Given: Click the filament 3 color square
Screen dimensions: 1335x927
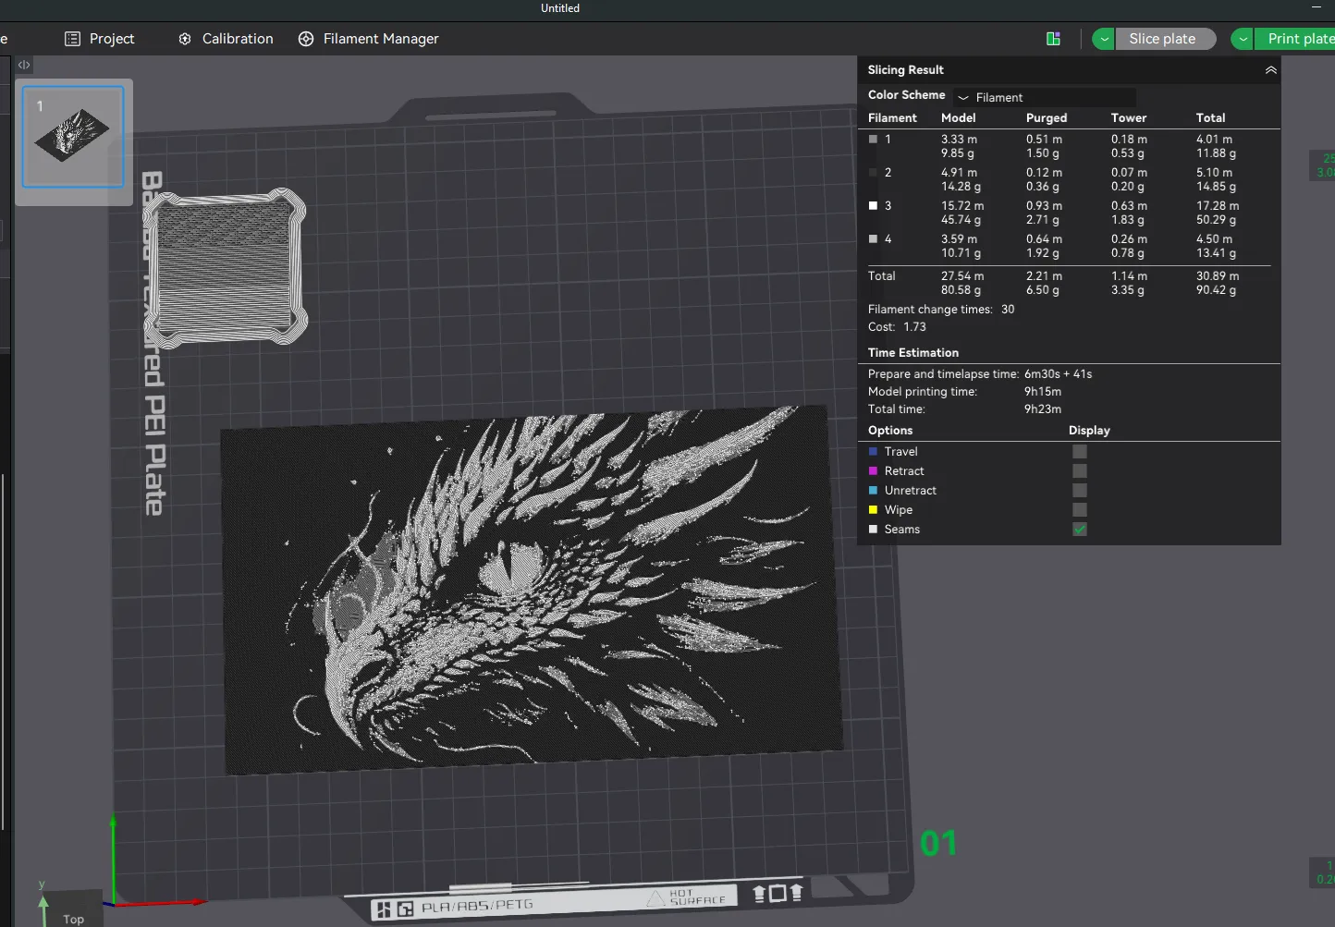Looking at the screenshot, I should coord(873,206).
